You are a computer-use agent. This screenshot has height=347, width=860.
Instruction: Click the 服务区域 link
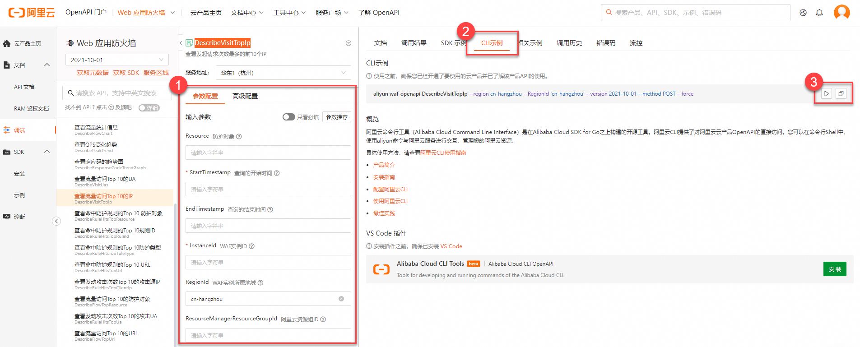coord(156,73)
